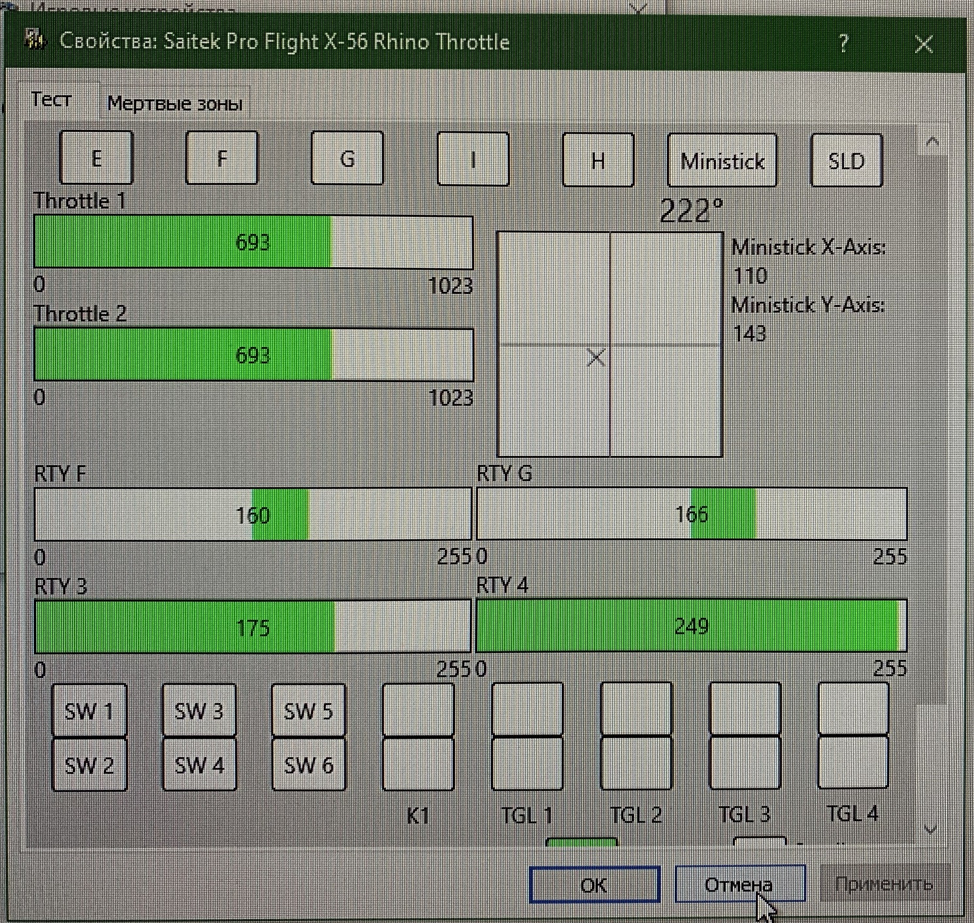
Task: Click the RTY G axis bar
Action: pos(692,514)
